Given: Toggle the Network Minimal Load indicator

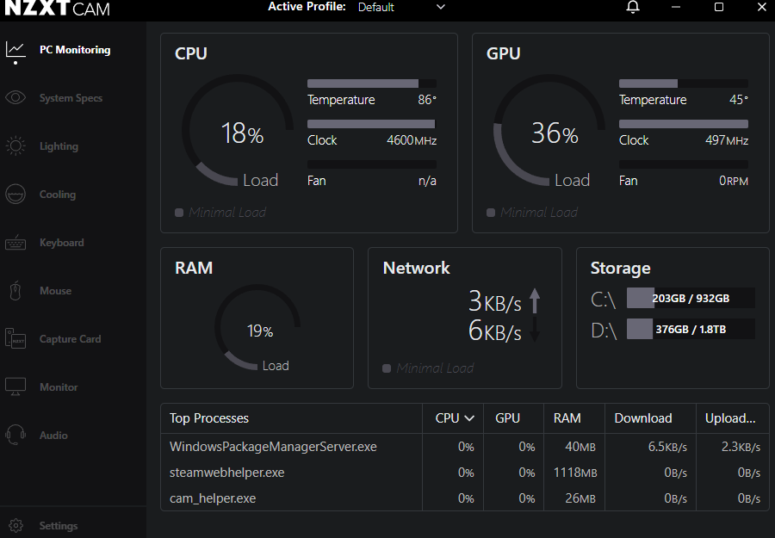Looking at the screenshot, I should pos(387,368).
